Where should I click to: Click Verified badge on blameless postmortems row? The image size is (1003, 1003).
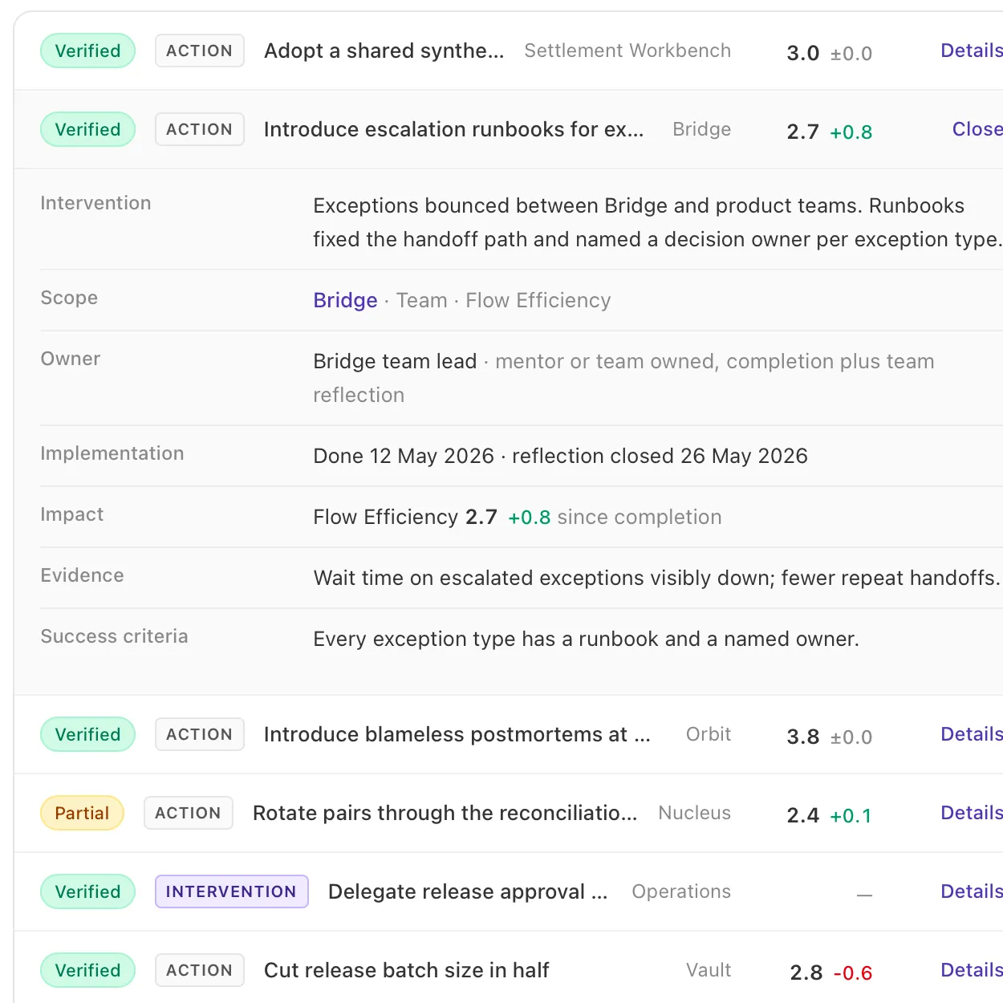[x=87, y=734]
